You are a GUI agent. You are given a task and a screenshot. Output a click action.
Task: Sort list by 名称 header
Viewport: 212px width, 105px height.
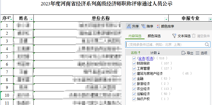click(x=136, y=53)
